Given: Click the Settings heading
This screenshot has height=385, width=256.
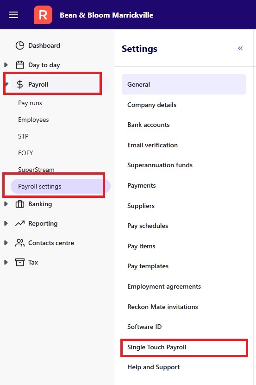Looking at the screenshot, I should (x=139, y=49).
